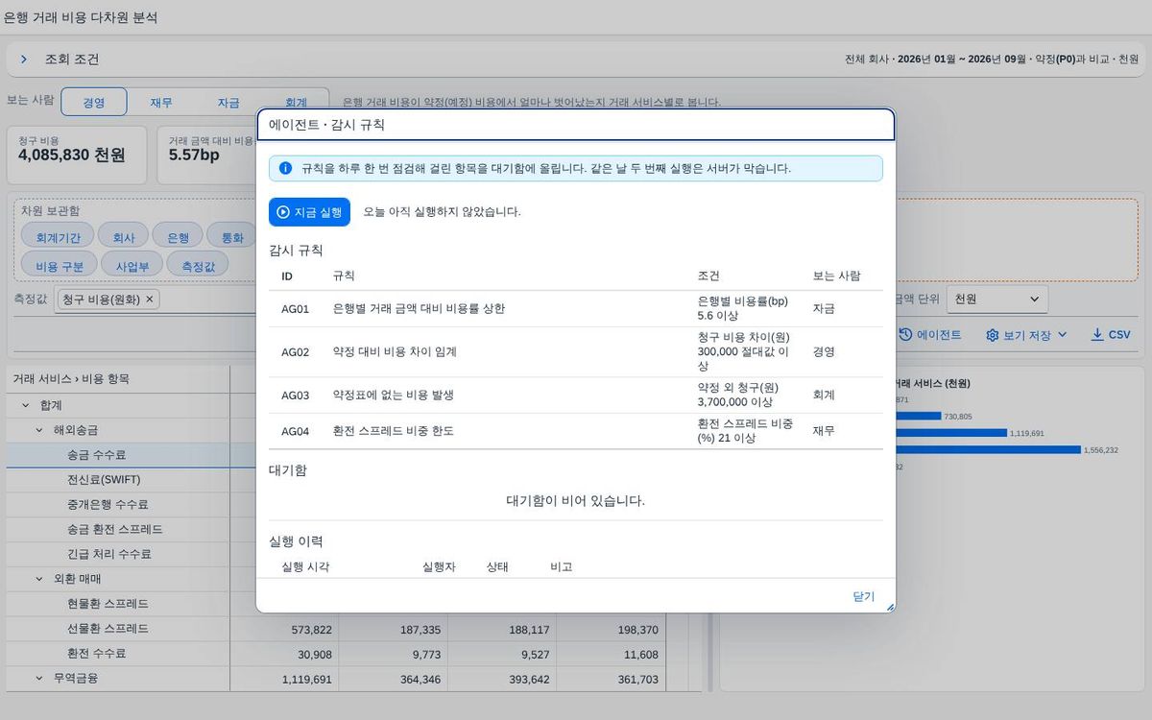1152x720 pixels.
Task: Select rule row AG02 약정 대비 비용 차이 임계
Action: [576, 352]
